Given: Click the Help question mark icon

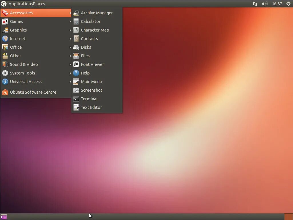Looking at the screenshot, I should pos(76,73).
